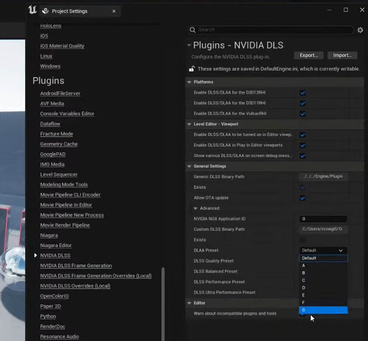Open NVIDIA DLSS Overrides (Local) settings
Screen dimensions: 368x341
(75, 286)
